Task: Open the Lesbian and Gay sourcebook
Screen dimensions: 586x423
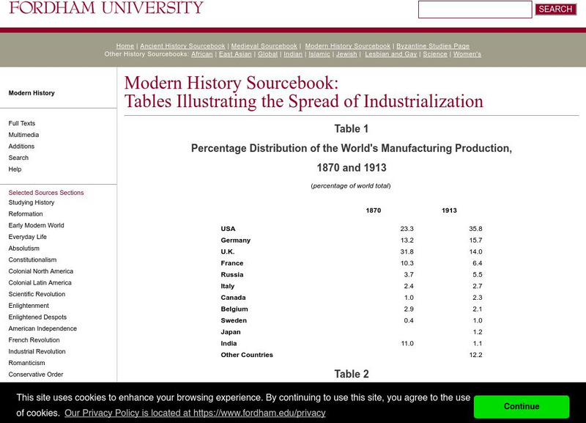Action: 391,54
